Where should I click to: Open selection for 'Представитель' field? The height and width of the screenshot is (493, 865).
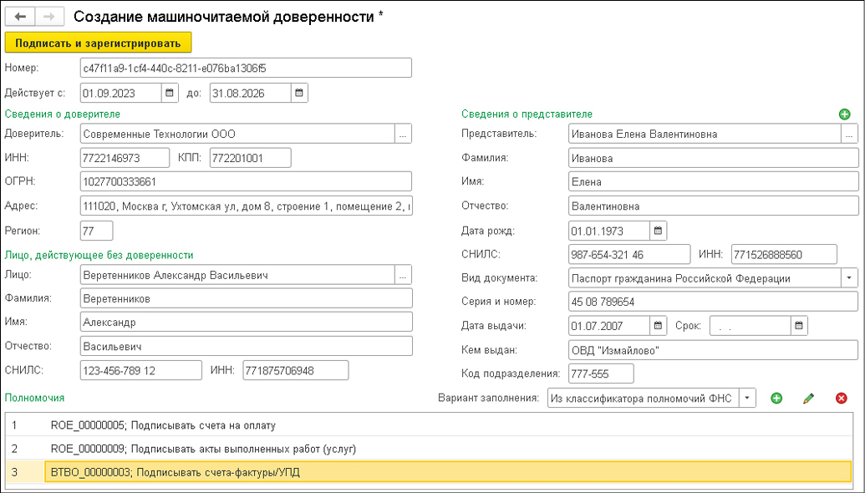click(850, 134)
